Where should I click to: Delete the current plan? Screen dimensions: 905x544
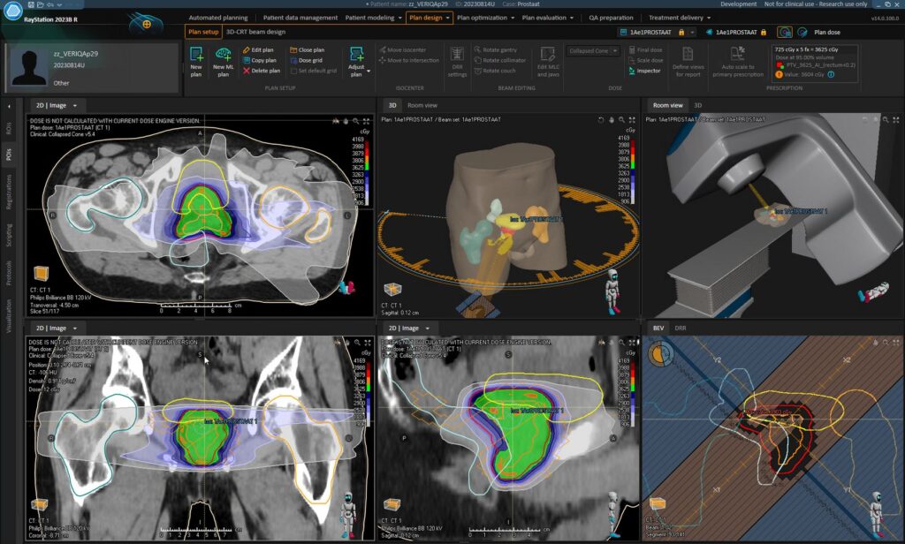[263, 71]
